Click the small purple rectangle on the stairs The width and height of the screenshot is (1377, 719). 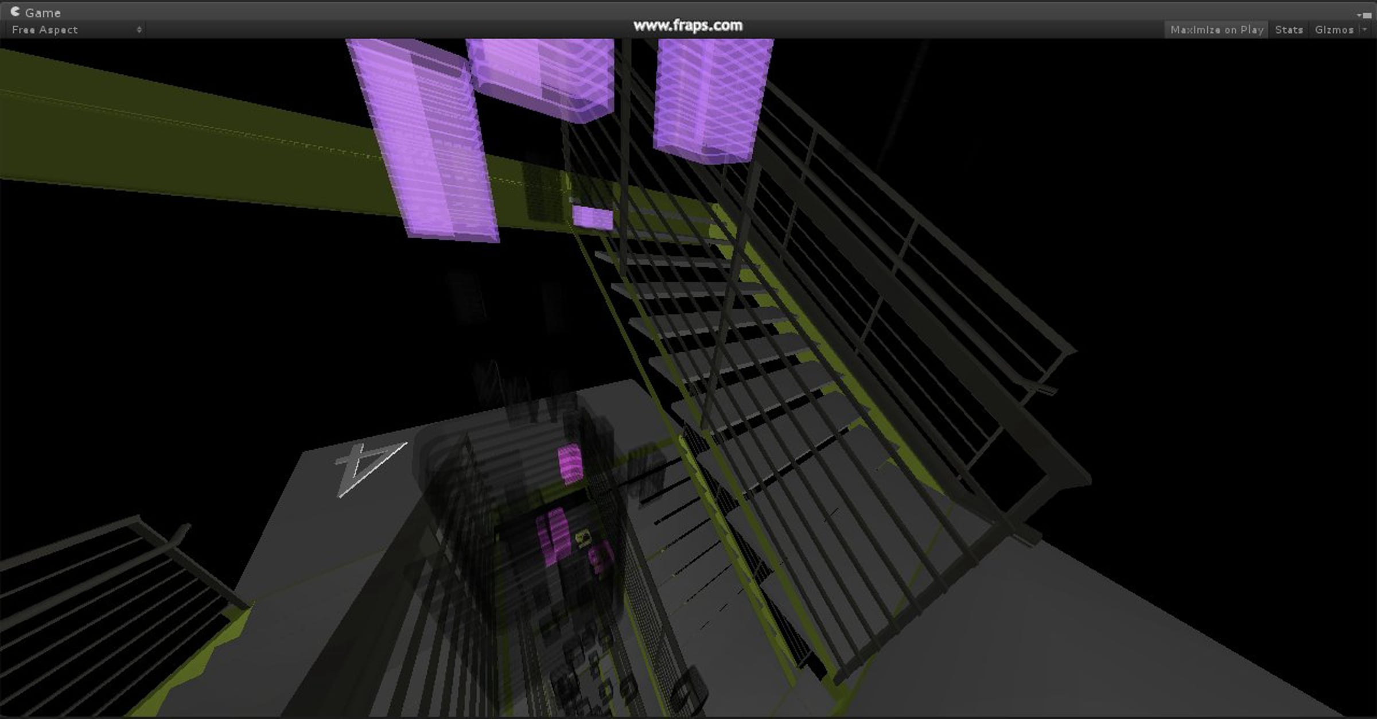tap(593, 218)
